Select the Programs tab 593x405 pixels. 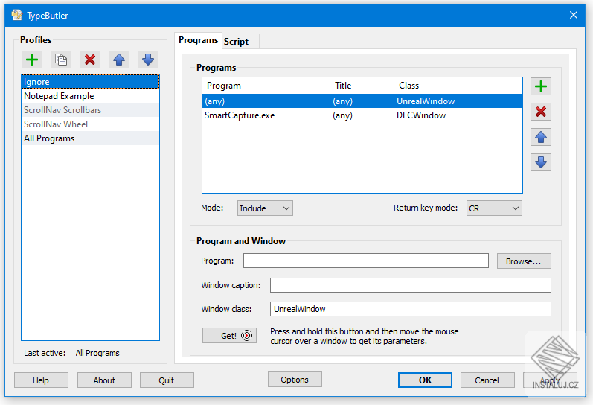click(x=199, y=40)
